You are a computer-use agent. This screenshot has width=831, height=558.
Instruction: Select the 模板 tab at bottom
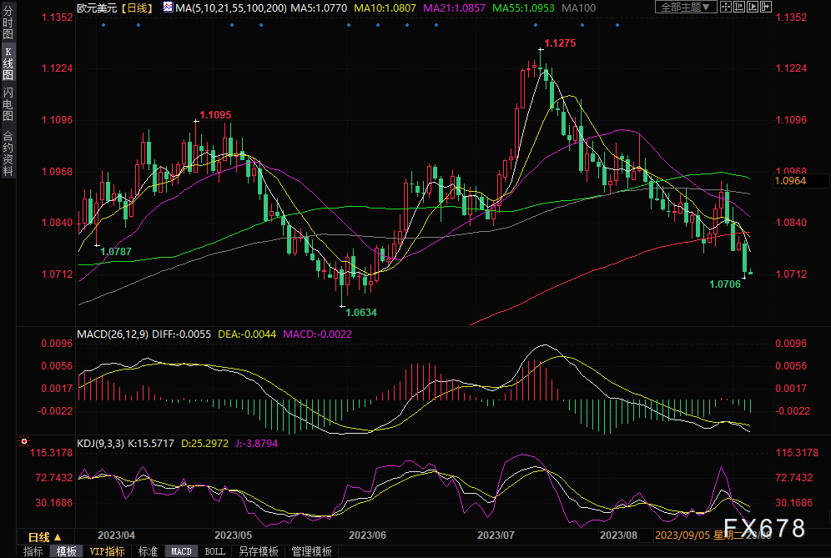click(67, 551)
